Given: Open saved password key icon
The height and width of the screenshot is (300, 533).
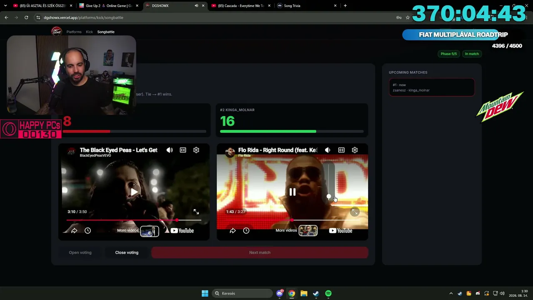Looking at the screenshot, I should click(x=399, y=17).
